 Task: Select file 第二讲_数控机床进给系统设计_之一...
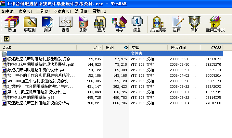pyautogui.click(x=41, y=92)
